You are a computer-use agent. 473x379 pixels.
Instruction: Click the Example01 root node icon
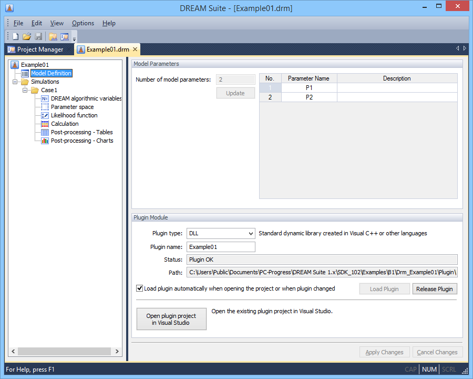15,65
